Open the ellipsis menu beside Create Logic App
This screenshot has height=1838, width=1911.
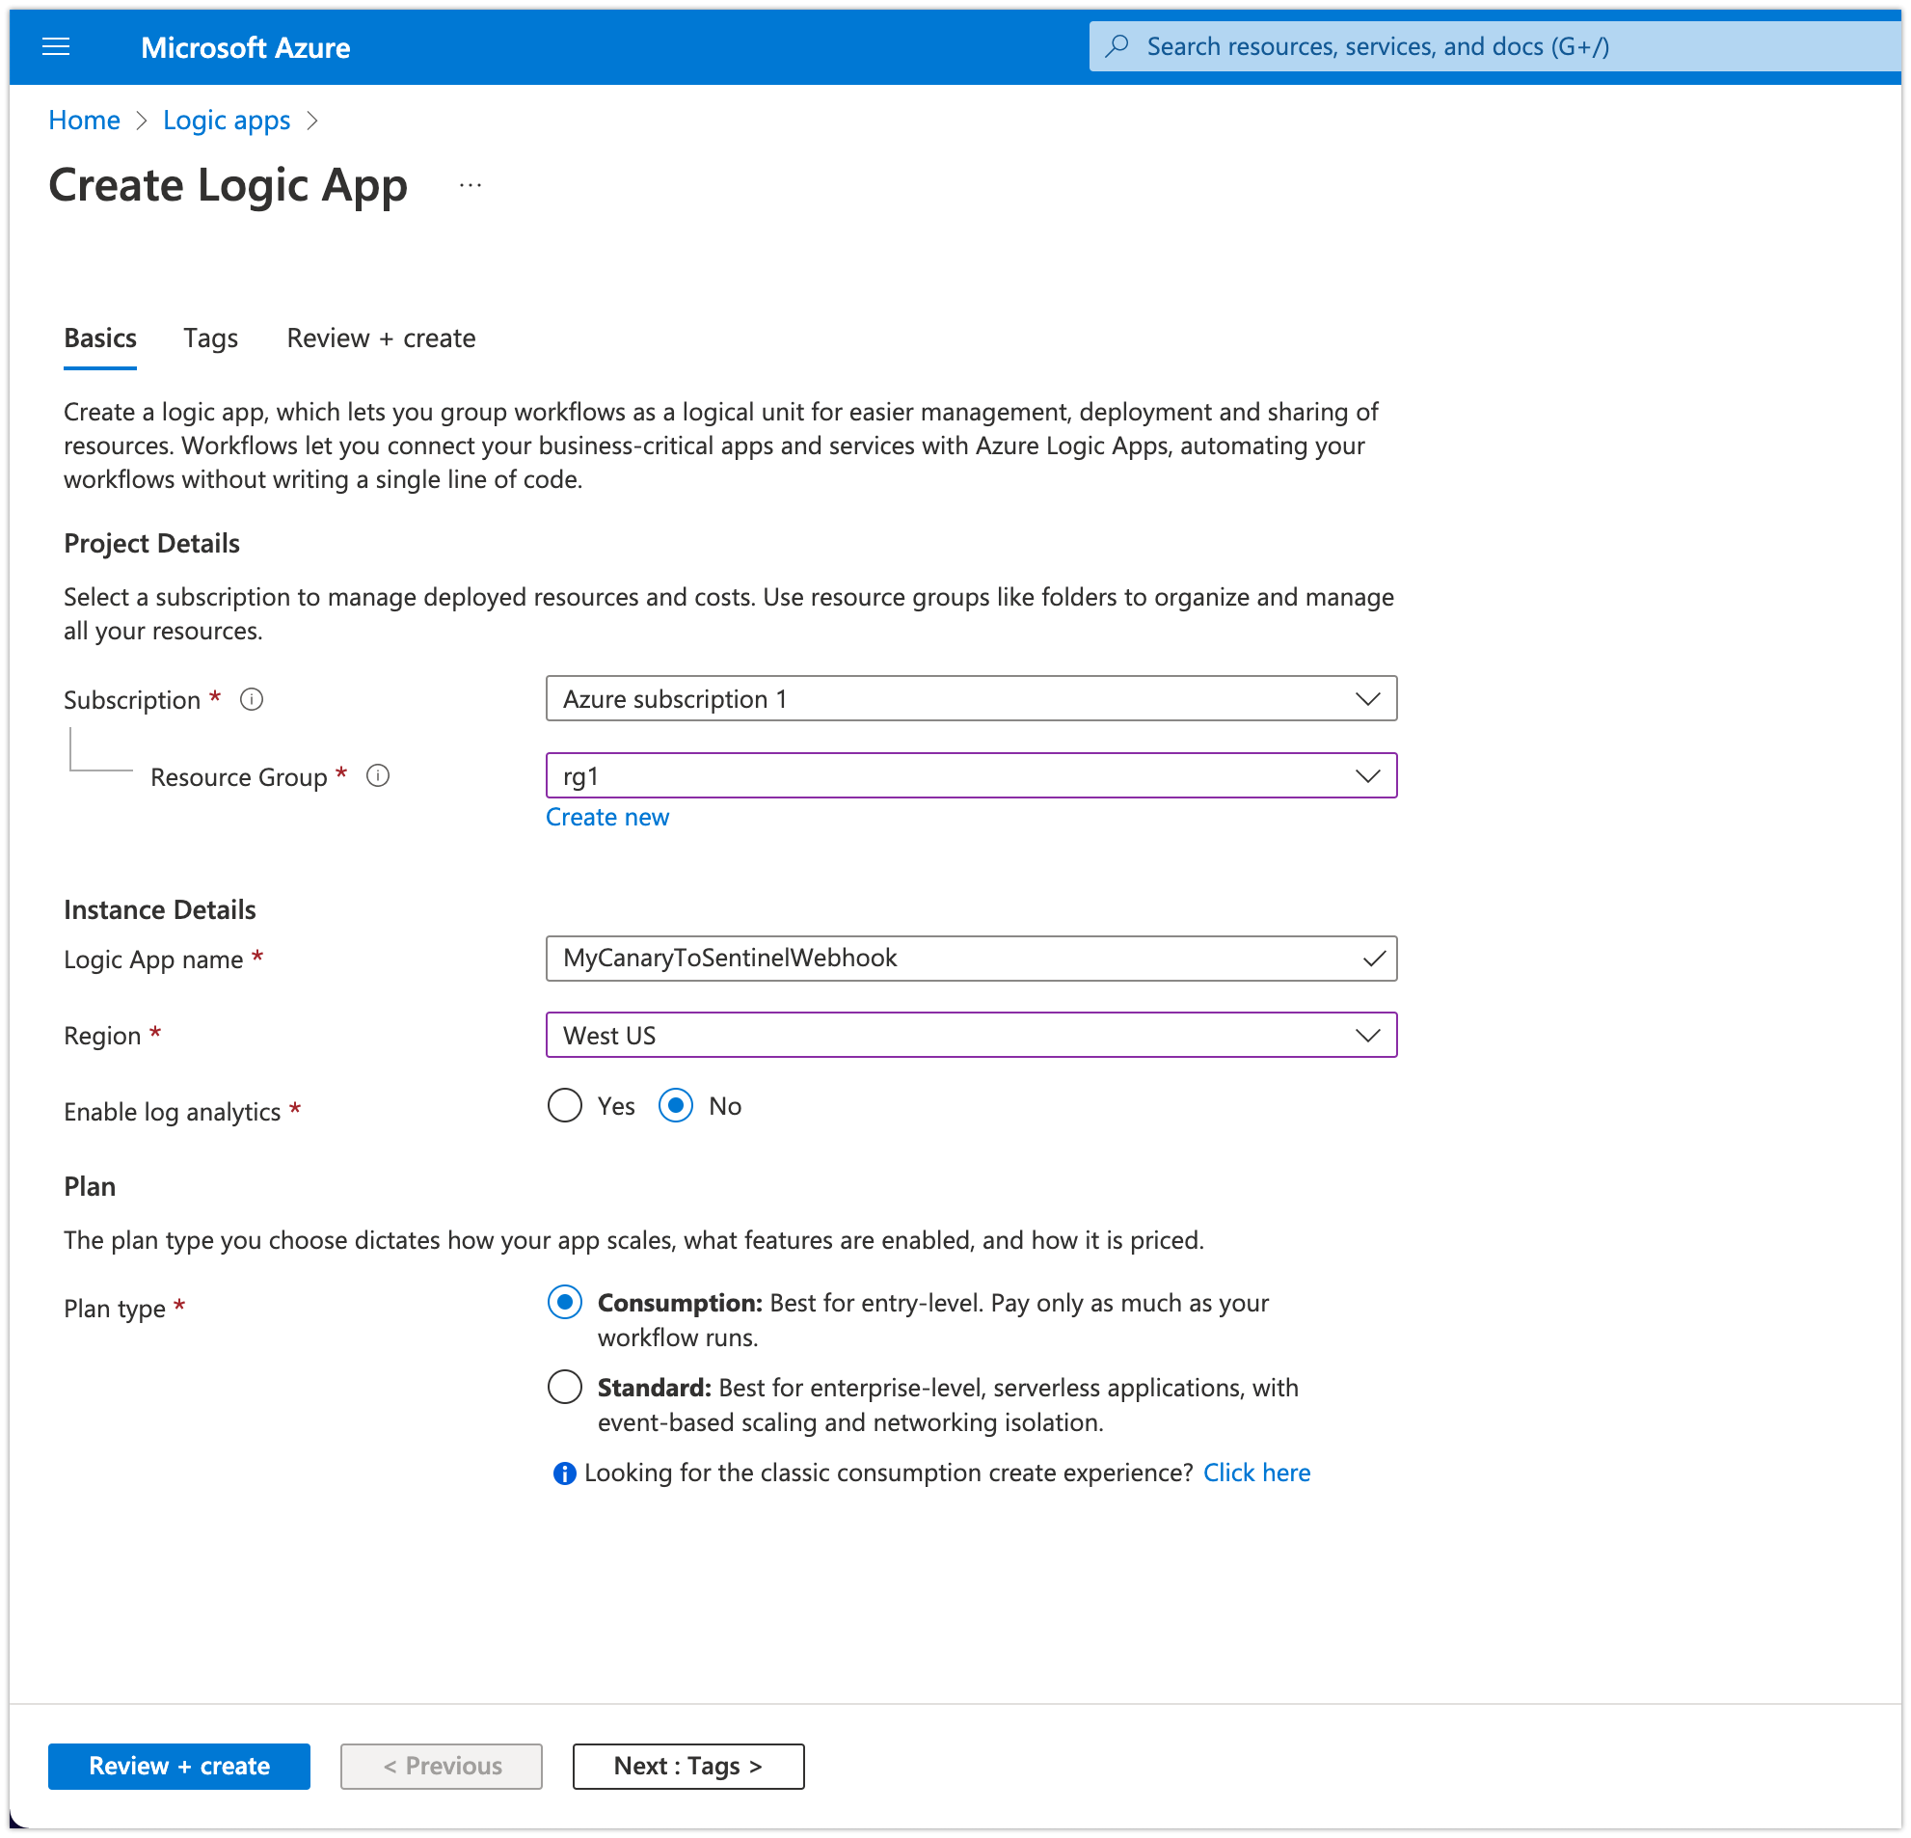click(x=471, y=185)
